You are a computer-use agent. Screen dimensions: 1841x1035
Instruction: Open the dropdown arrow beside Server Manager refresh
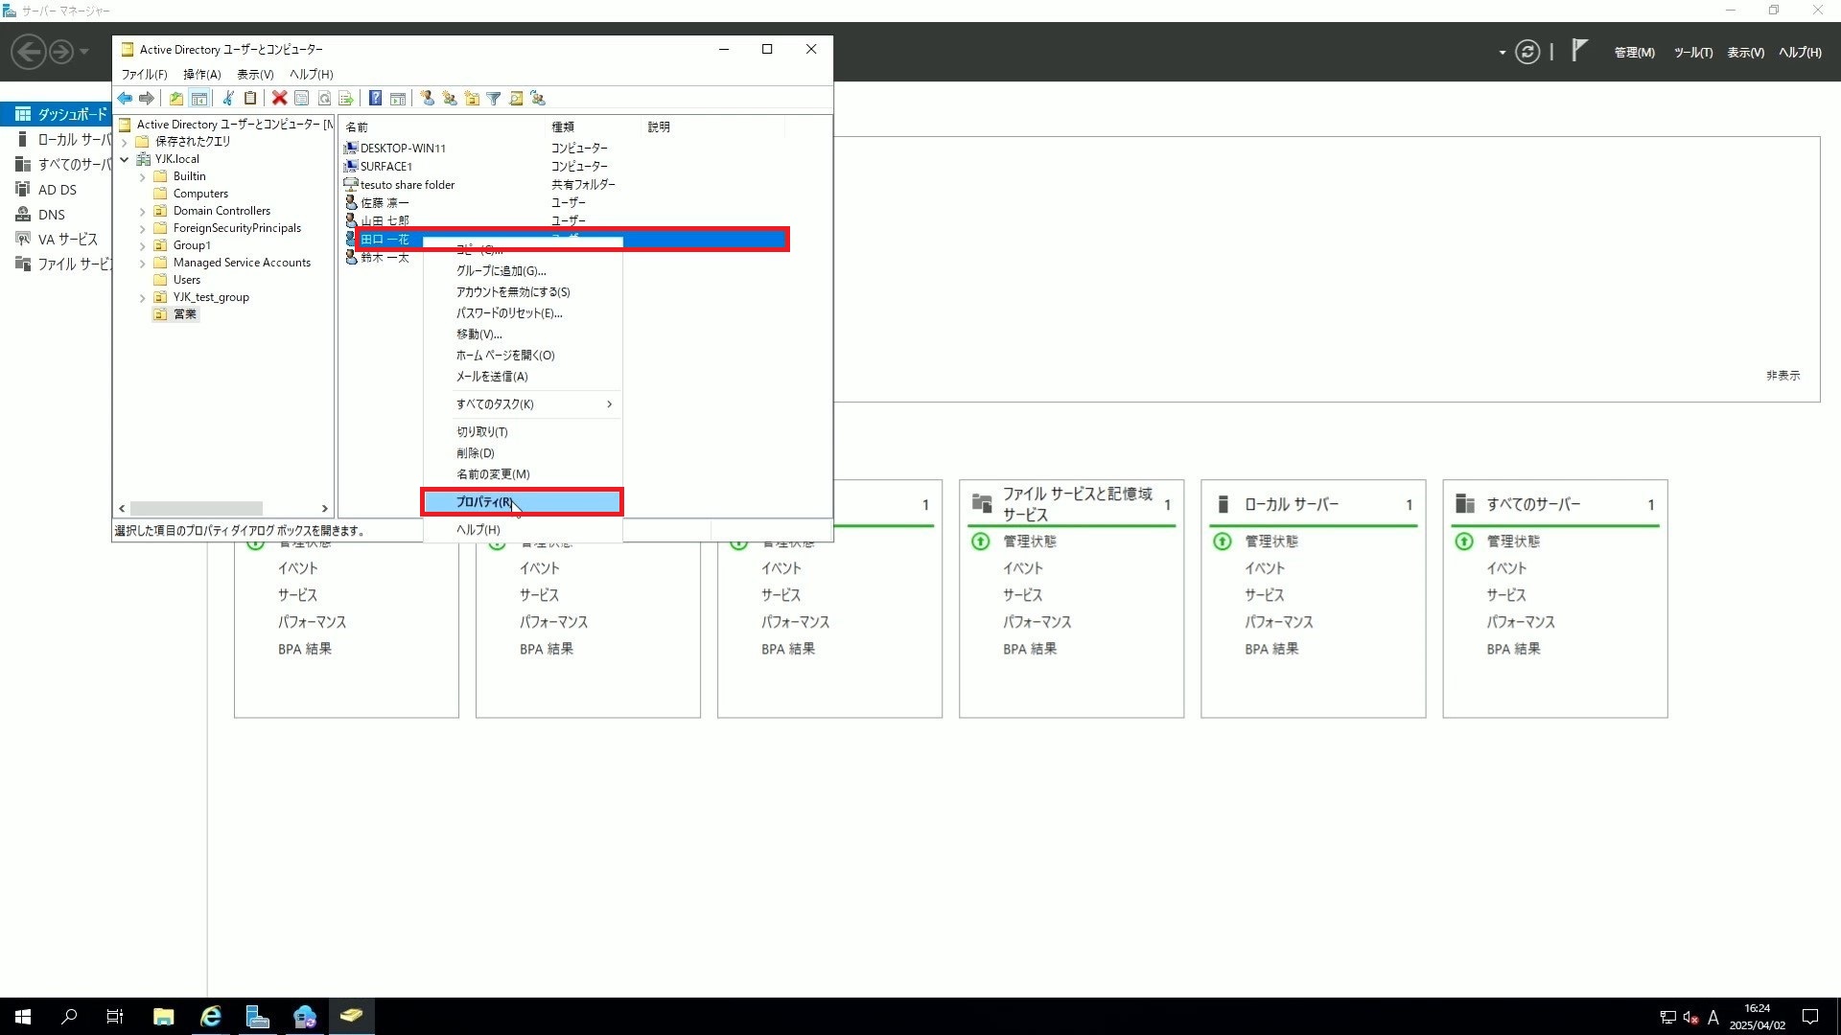(x=1502, y=53)
